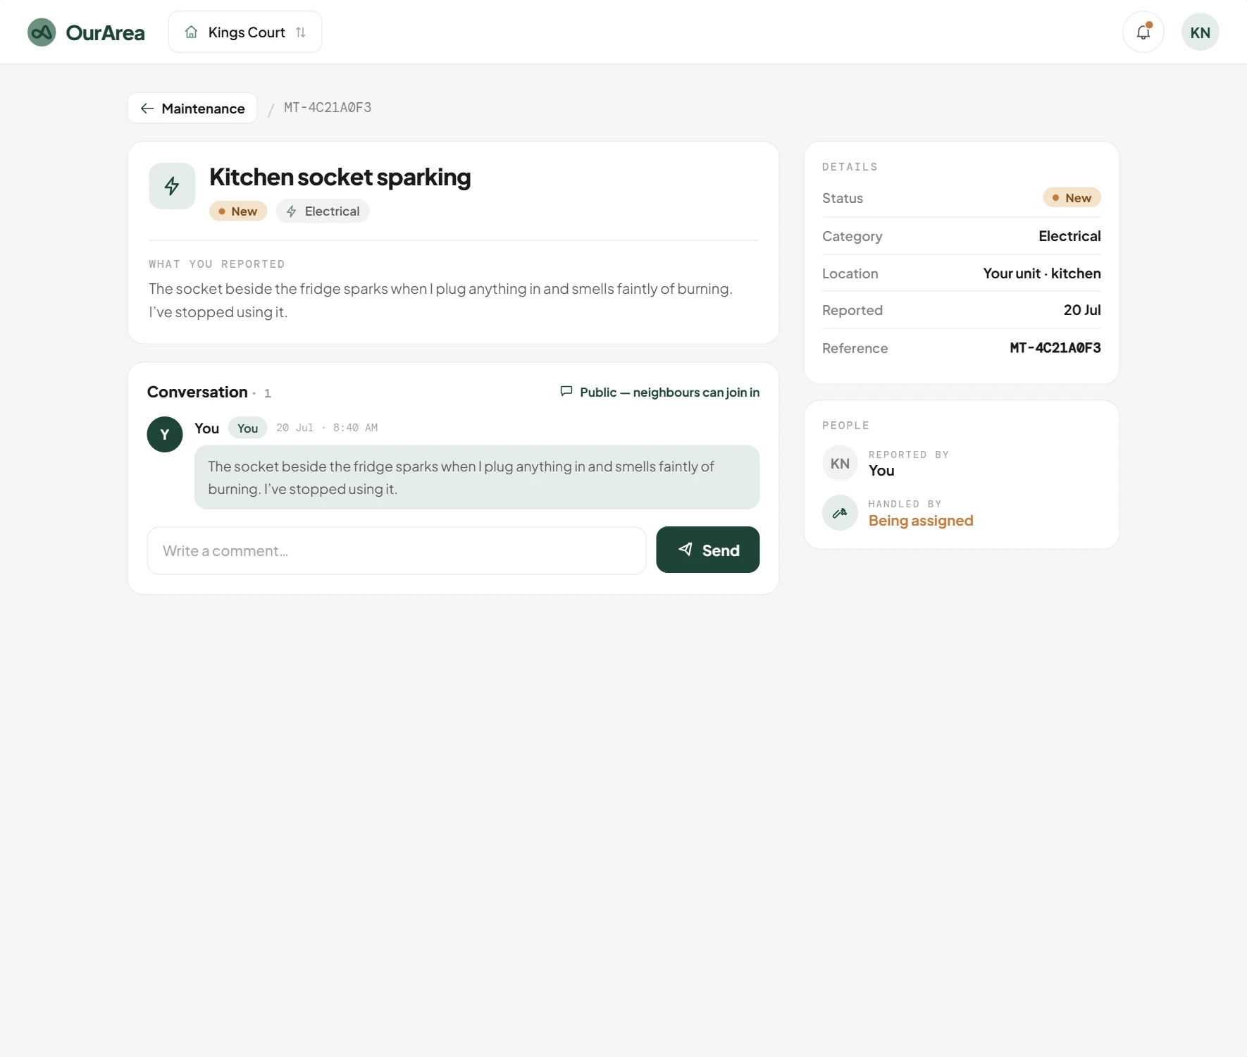Viewport: 1247px width, 1057px height.
Task: Click the OurArea logo icon
Action: coord(42,32)
